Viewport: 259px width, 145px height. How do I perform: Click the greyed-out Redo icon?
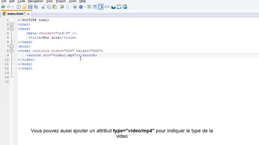(x=68, y=7)
